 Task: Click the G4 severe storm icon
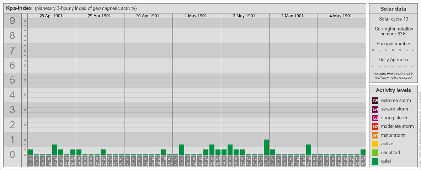pos(375,109)
